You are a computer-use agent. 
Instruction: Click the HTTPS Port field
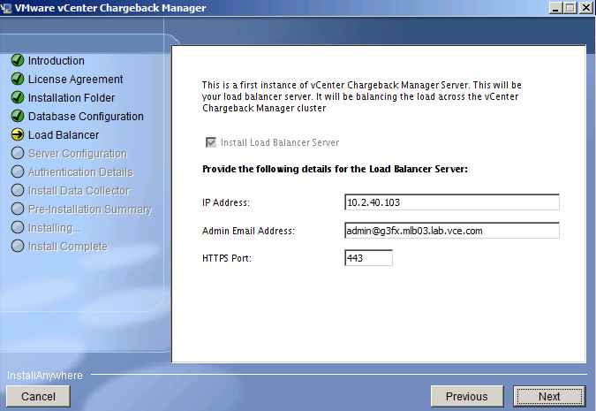click(x=368, y=258)
